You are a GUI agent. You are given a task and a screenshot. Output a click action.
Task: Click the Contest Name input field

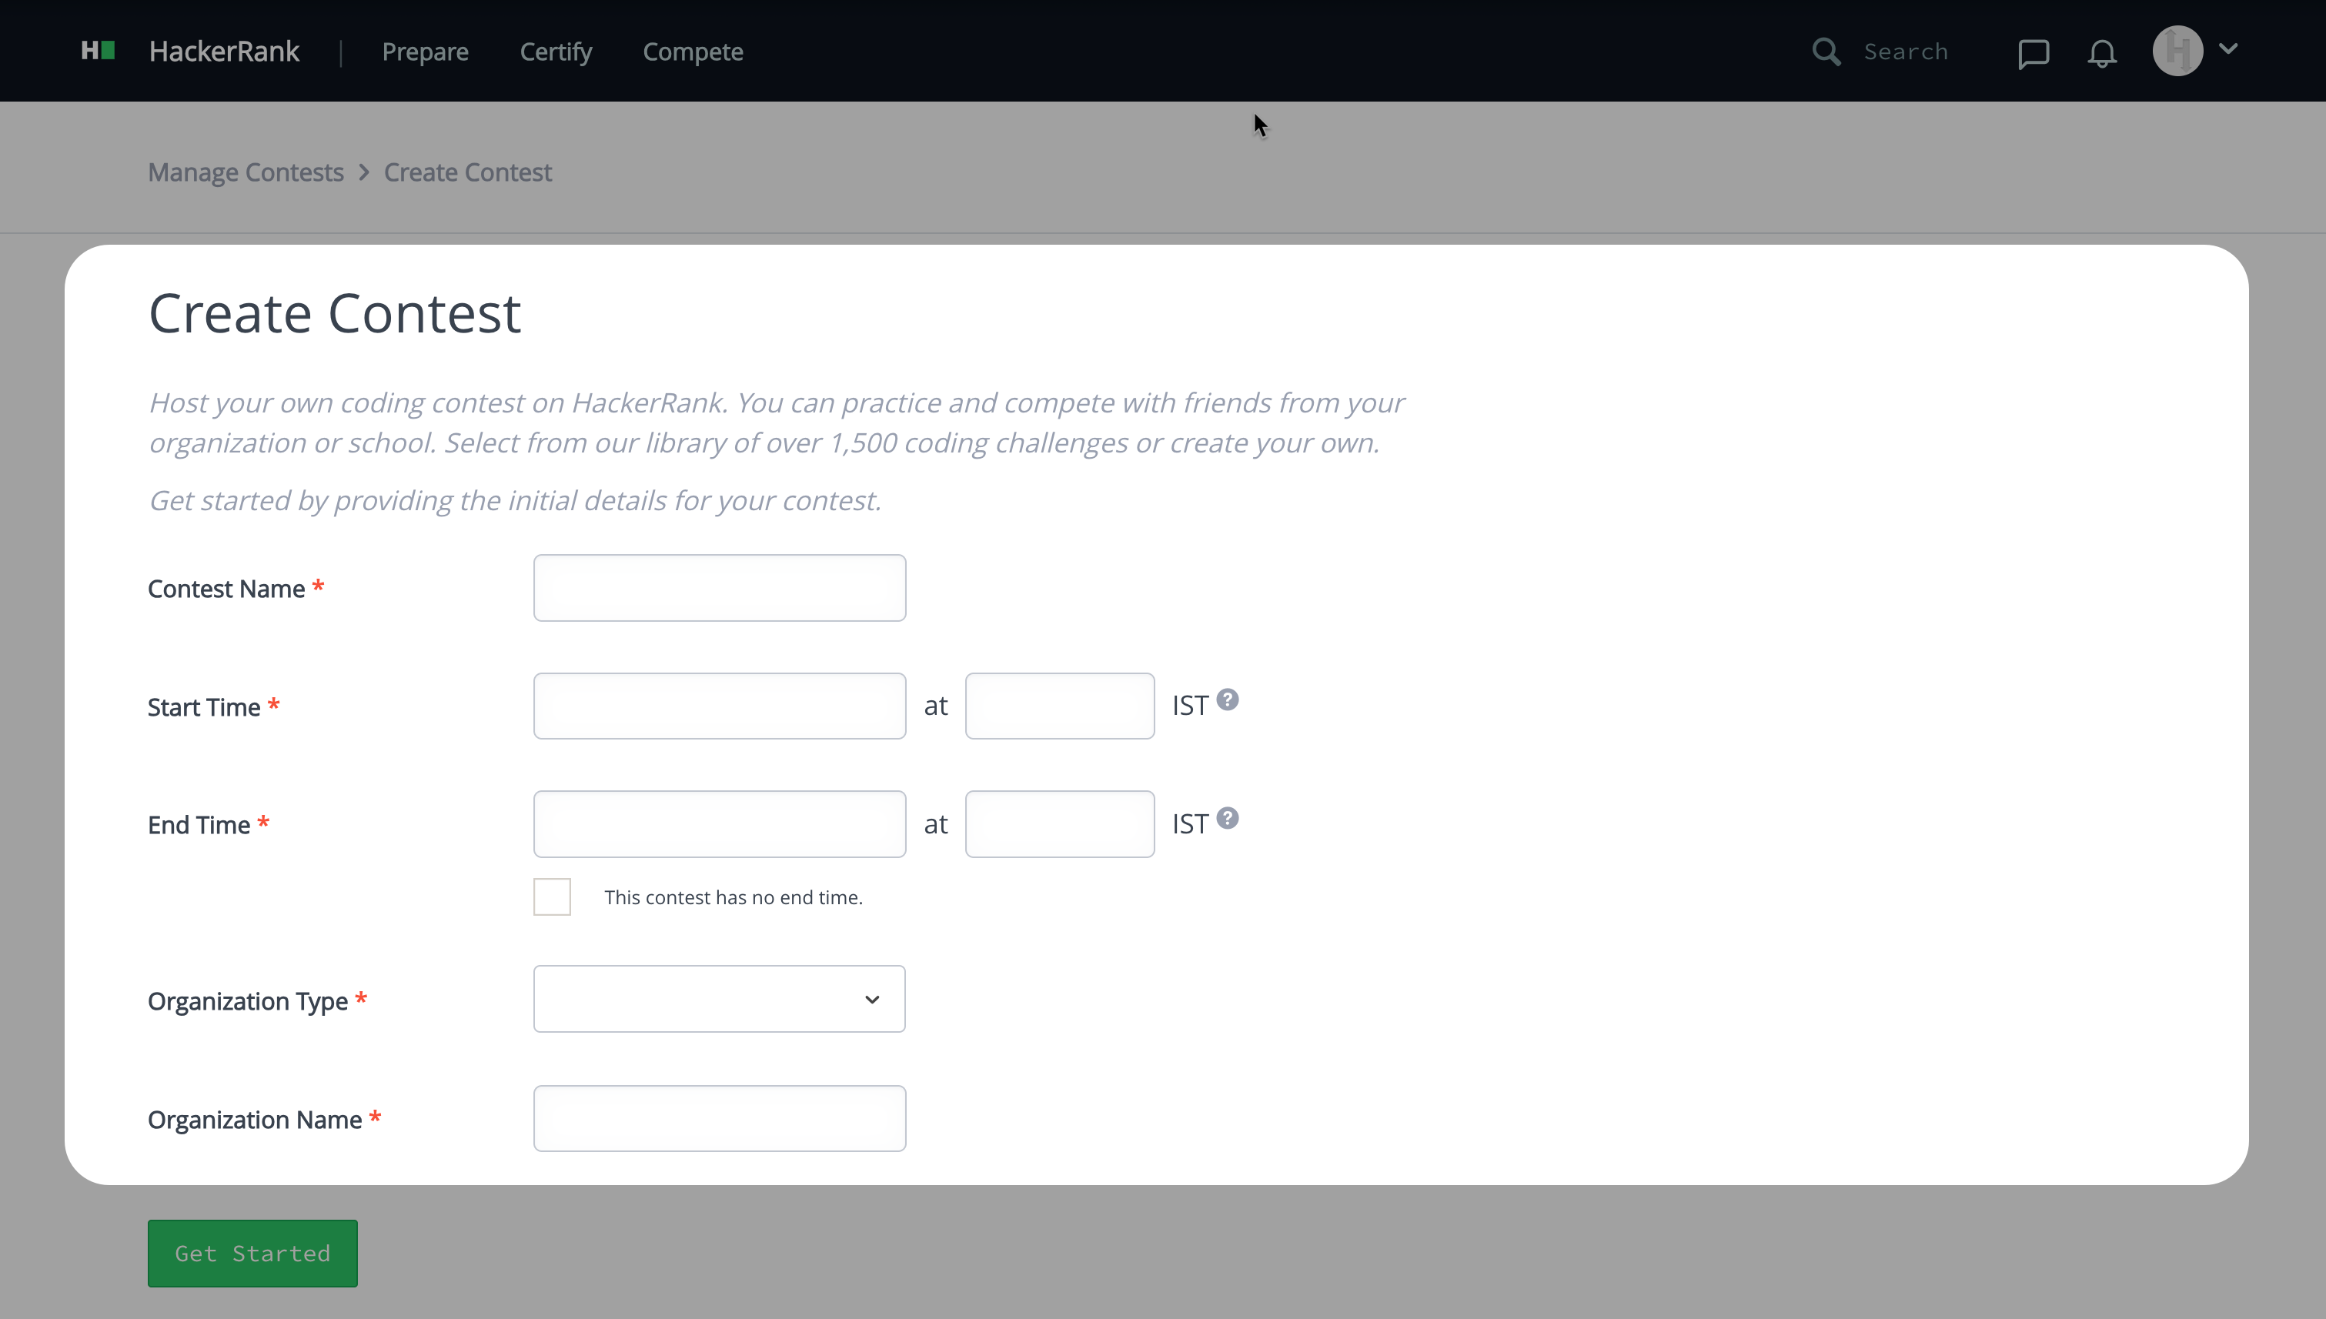[x=720, y=588]
